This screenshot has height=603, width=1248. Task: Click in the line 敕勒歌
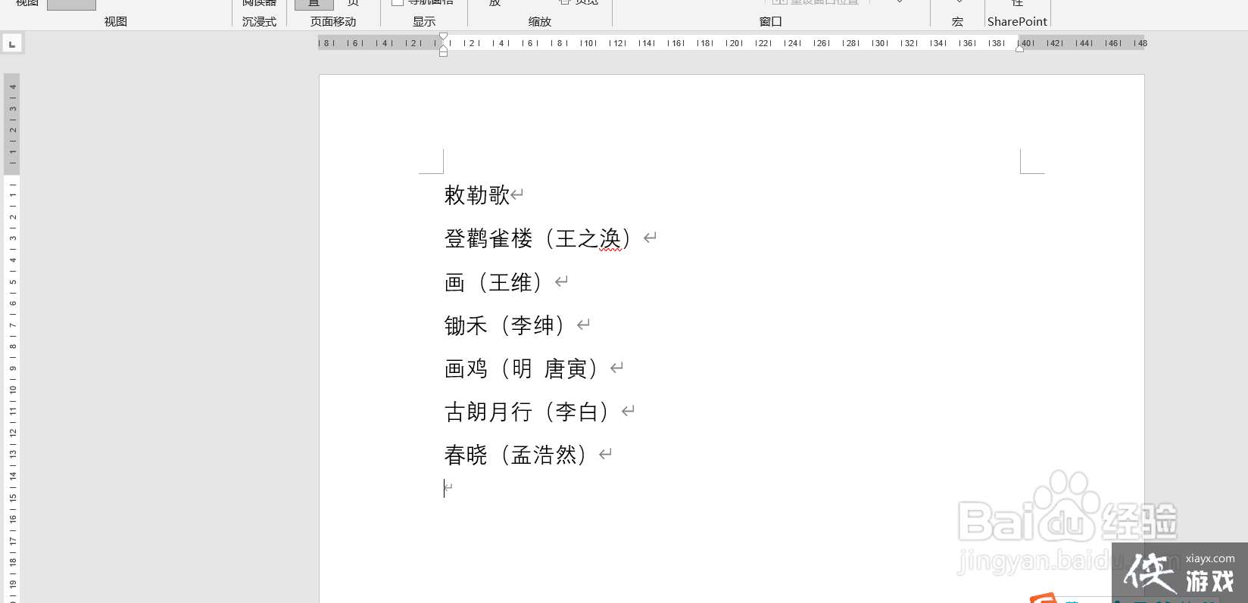coord(476,195)
